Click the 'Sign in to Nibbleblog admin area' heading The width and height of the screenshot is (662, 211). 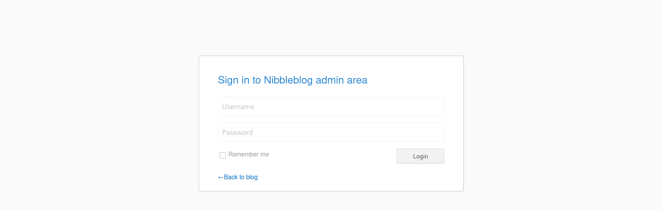[x=292, y=80]
